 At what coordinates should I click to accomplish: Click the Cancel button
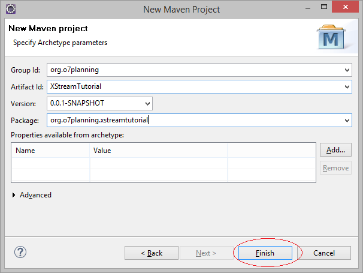pos(324,253)
